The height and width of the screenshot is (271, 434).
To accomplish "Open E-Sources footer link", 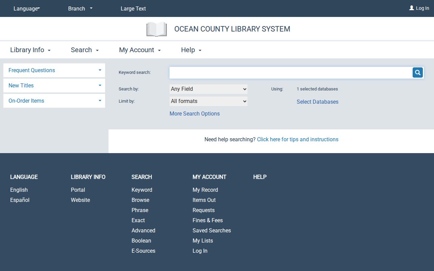I will pos(143,251).
